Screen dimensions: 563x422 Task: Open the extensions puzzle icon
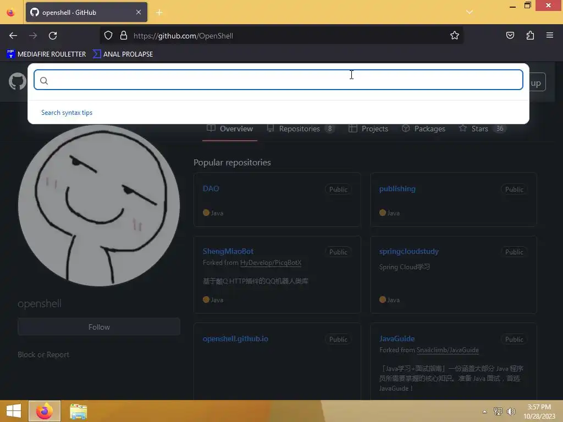pos(530,36)
